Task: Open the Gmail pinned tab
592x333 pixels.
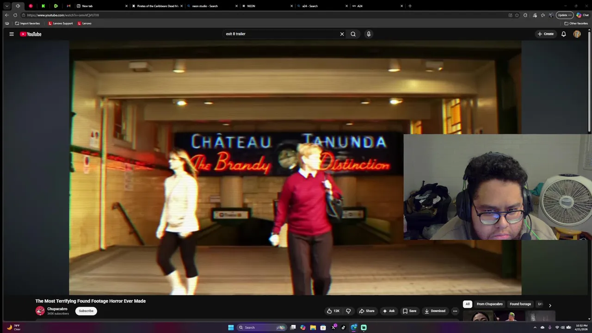Action: tap(68, 6)
